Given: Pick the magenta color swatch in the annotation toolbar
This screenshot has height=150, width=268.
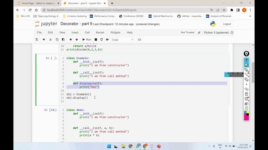Looking at the screenshot, I should (246, 117).
